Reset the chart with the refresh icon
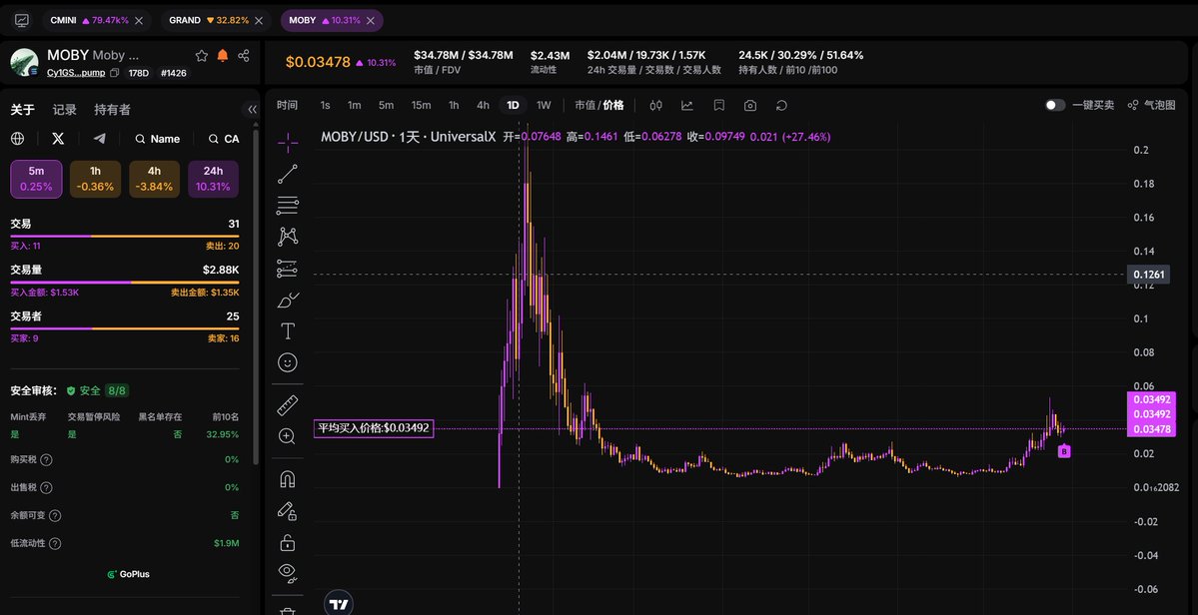Image resolution: width=1198 pixels, height=615 pixels. click(780, 105)
